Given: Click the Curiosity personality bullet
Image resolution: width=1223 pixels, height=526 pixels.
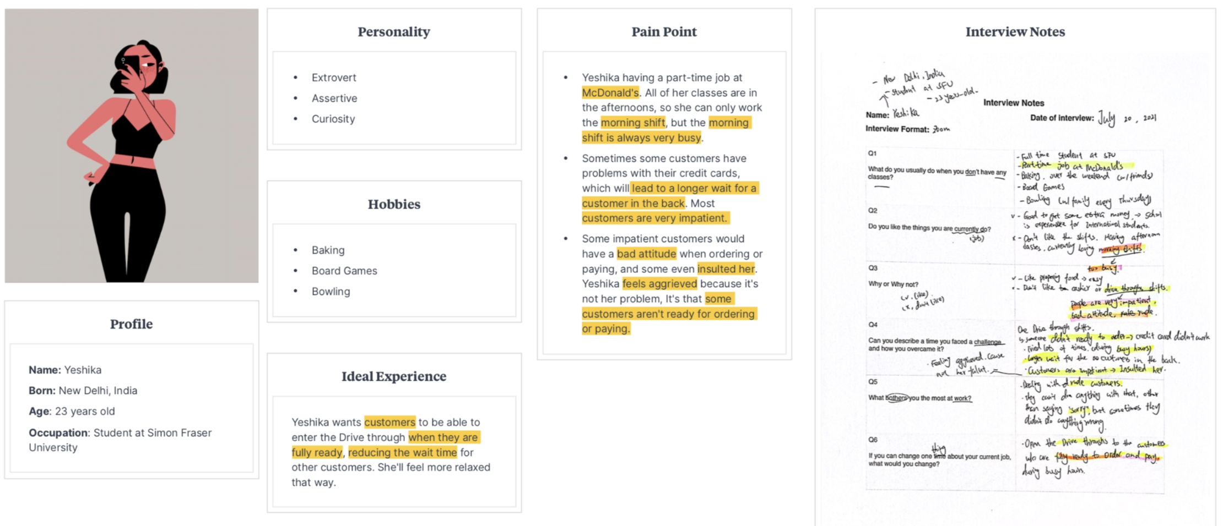Looking at the screenshot, I should 333,119.
